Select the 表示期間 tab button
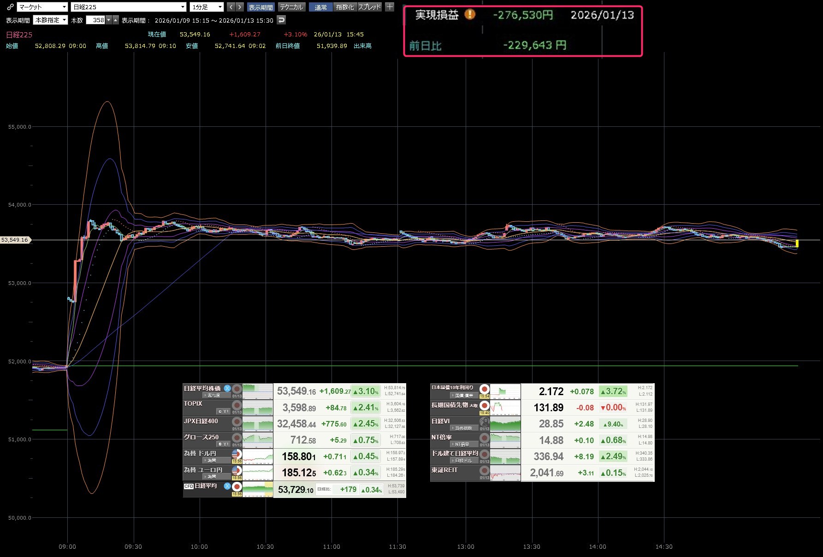The height and width of the screenshot is (557, 823). pos(261,7)
